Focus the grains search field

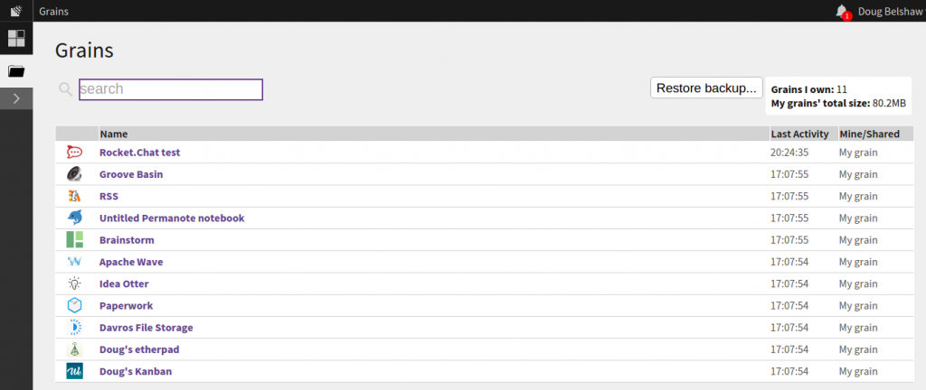[x=171, y=89]
